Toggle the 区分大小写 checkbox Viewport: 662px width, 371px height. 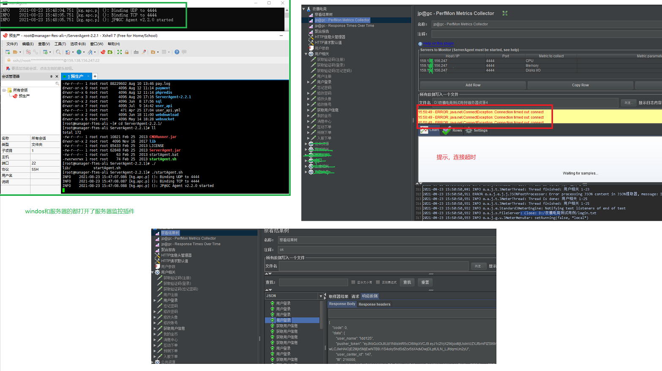point(354,282)
